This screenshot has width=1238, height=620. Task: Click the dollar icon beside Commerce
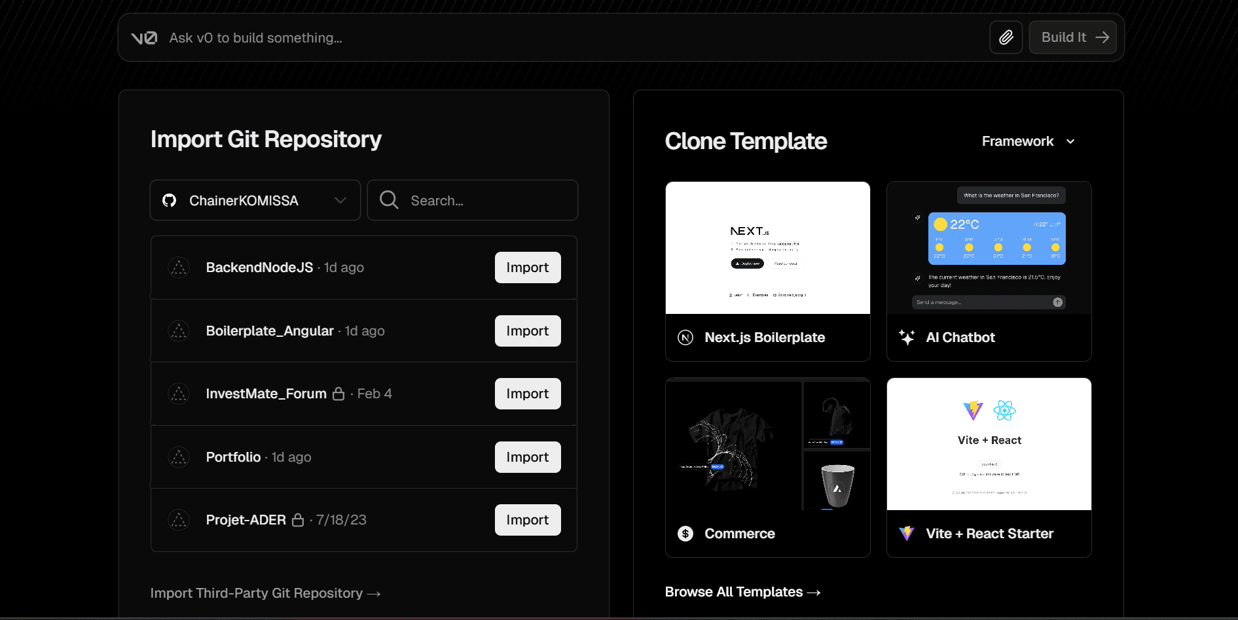[685, 533]
